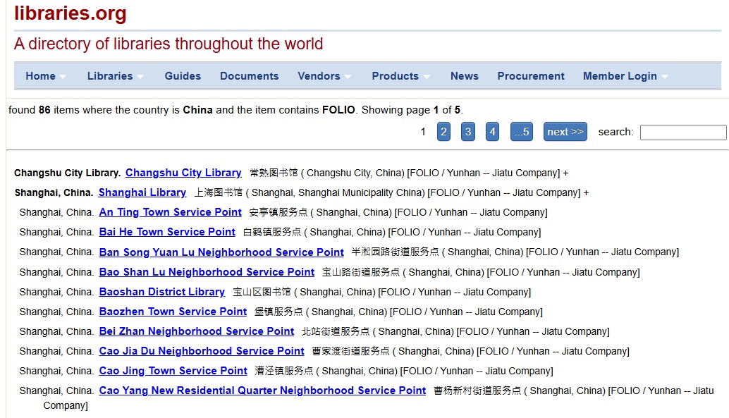Open the Products menu
The height and width of the screenshot is (418, 729).
pyautogui.click(x=400, y=76)
